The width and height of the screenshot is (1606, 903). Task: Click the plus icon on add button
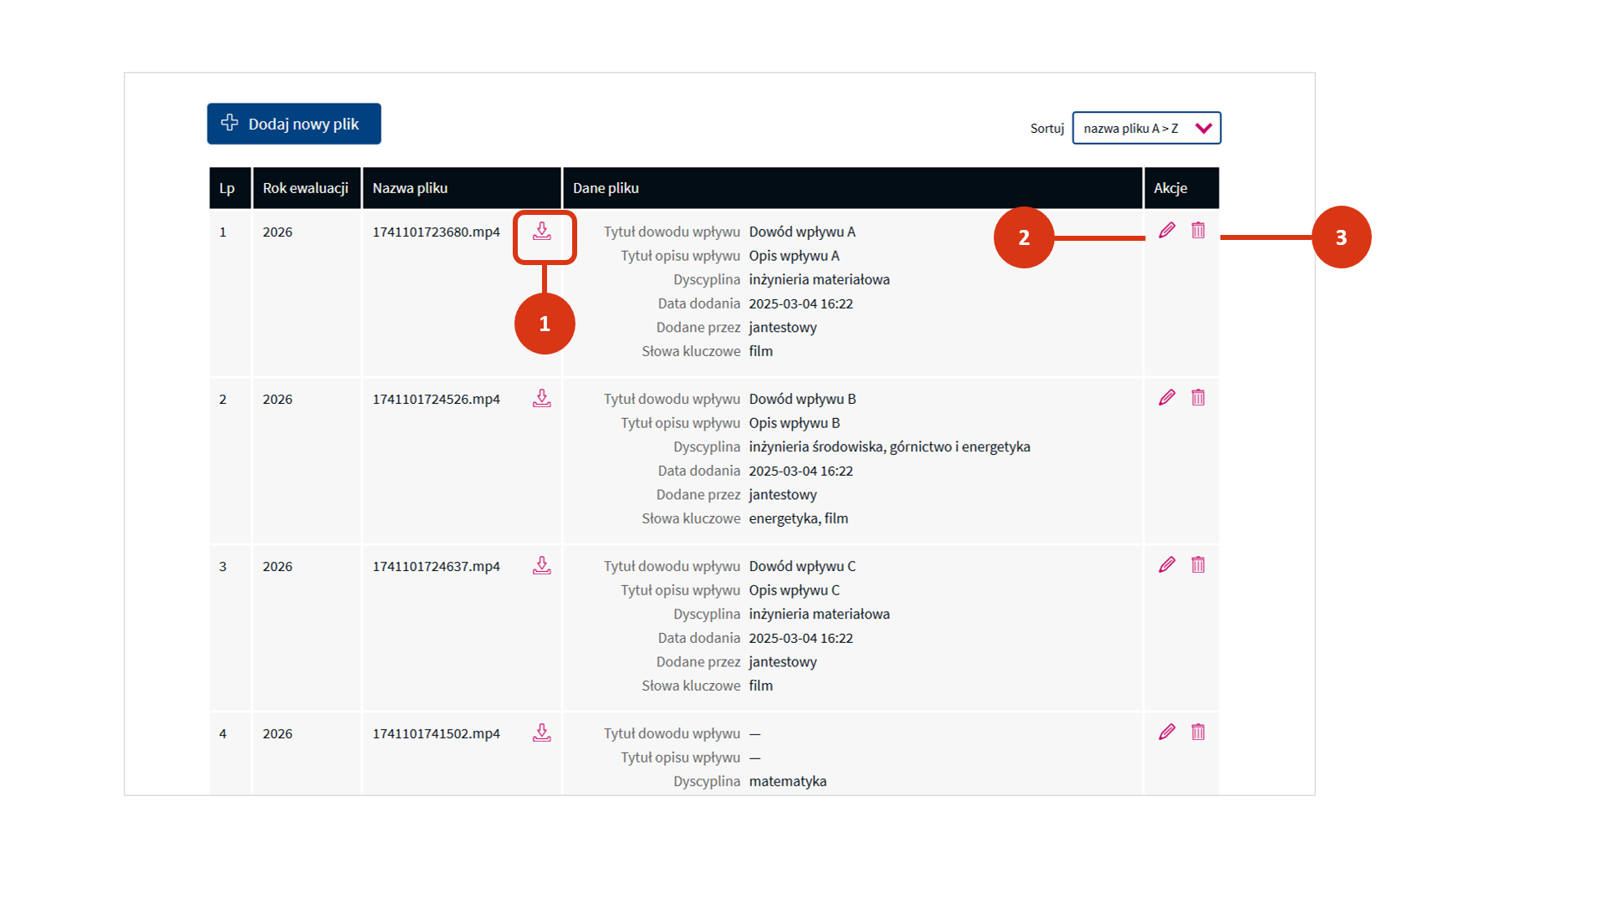[x=229, y=123]
